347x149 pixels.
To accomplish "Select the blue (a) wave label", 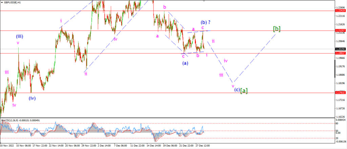I will tap(185, 63).
